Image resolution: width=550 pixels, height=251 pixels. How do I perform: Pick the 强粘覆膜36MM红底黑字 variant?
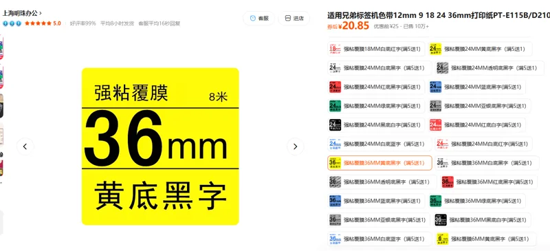[489, 182]
